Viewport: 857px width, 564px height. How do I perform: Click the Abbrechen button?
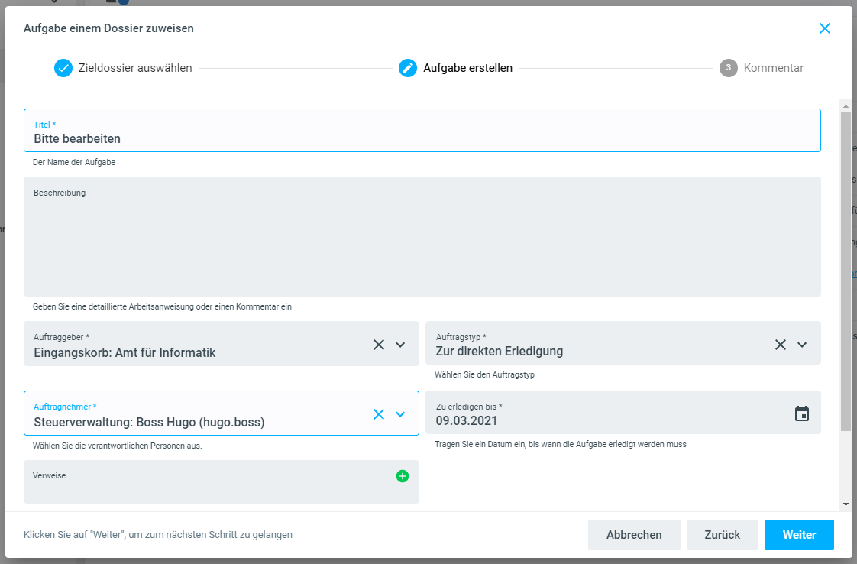tap(634, 535)
